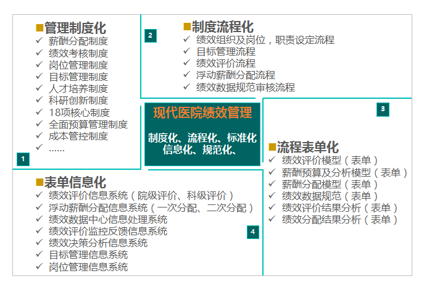Toggle the checkmark beside 目标管理流程
This screenshot has height=289, width=424.
point(188,51)
